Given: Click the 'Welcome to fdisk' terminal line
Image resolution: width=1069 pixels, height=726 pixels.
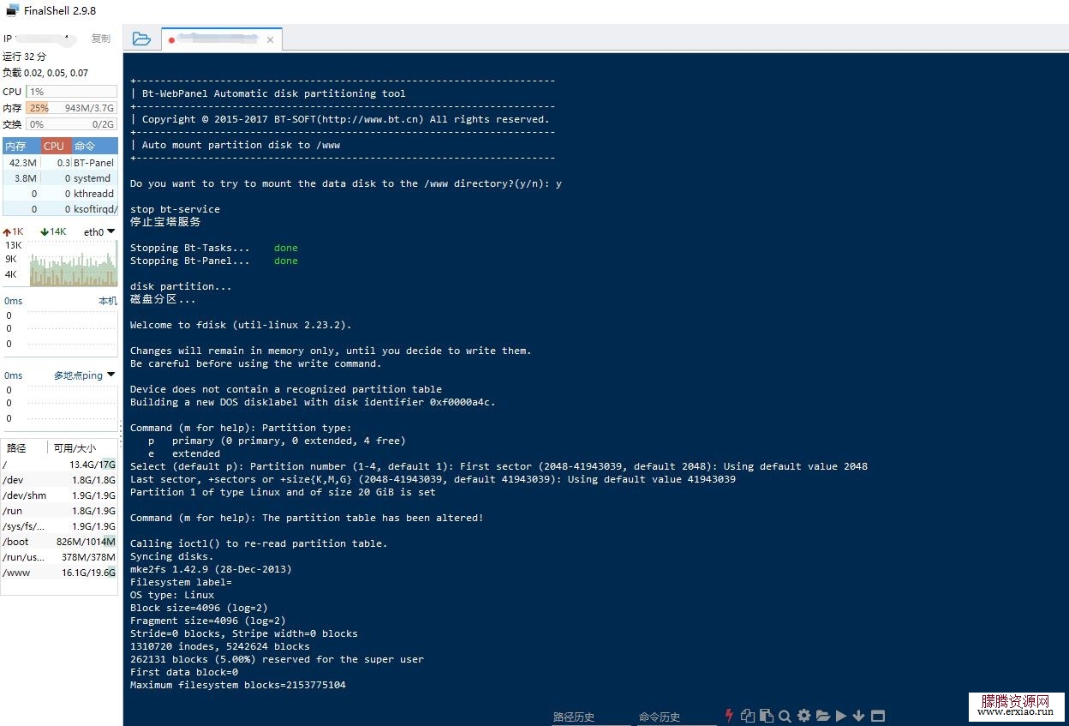Looking at the screenshot, I should (241, 325).
